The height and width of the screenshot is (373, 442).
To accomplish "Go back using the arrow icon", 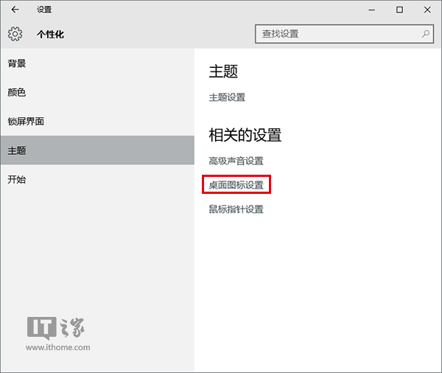I will (x=15, y=10).
